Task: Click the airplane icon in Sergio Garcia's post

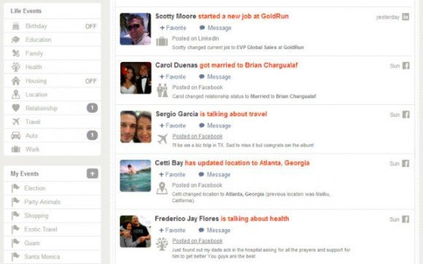Action: coord(163,139)
